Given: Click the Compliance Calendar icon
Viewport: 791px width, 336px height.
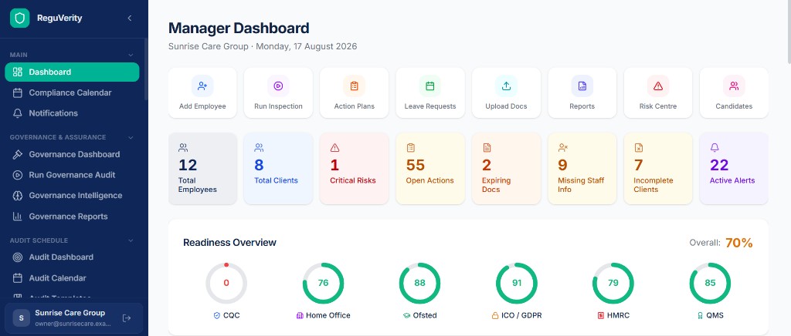Looking at the screenshot, I should point(18,92).
